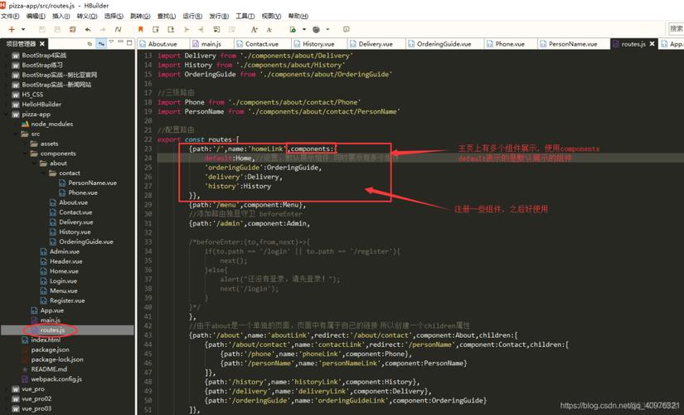Open the 插入(I) menu

pyautogui.click(x=61, y=16)
